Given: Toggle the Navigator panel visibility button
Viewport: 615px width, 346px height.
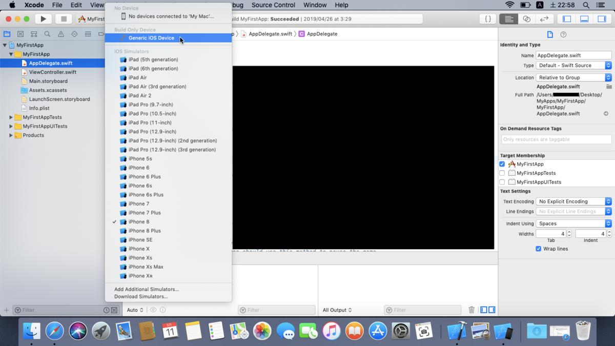Looking at the screenshot, I should (567, 19).
